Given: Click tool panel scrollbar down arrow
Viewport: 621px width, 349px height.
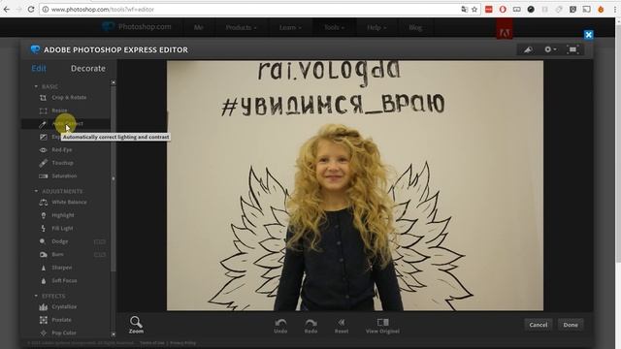Looking at the screenshot, I should click(114, 334).
